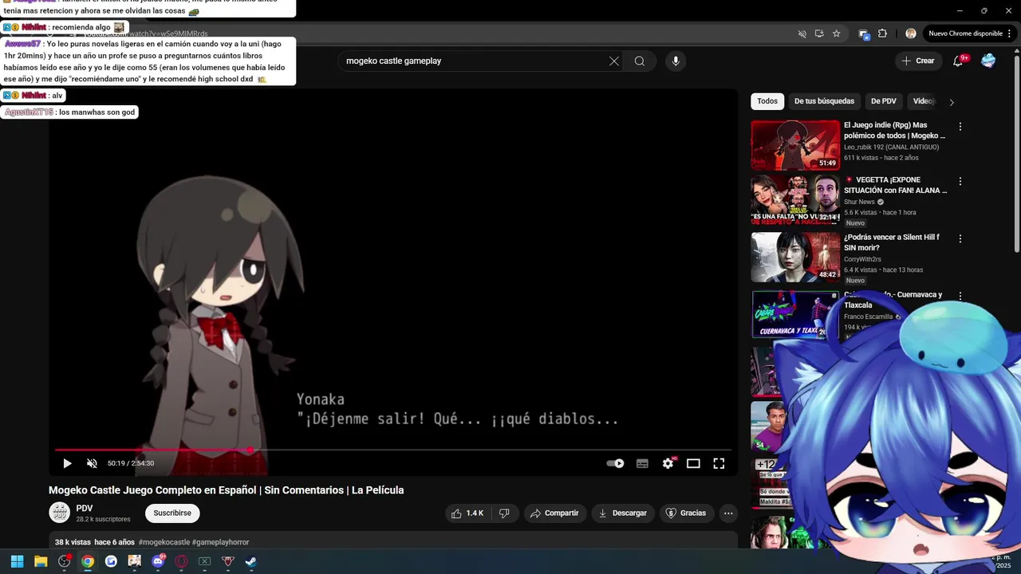1021x574 pixels.
Task: Open the Windows Start menu
Action: 17,561
